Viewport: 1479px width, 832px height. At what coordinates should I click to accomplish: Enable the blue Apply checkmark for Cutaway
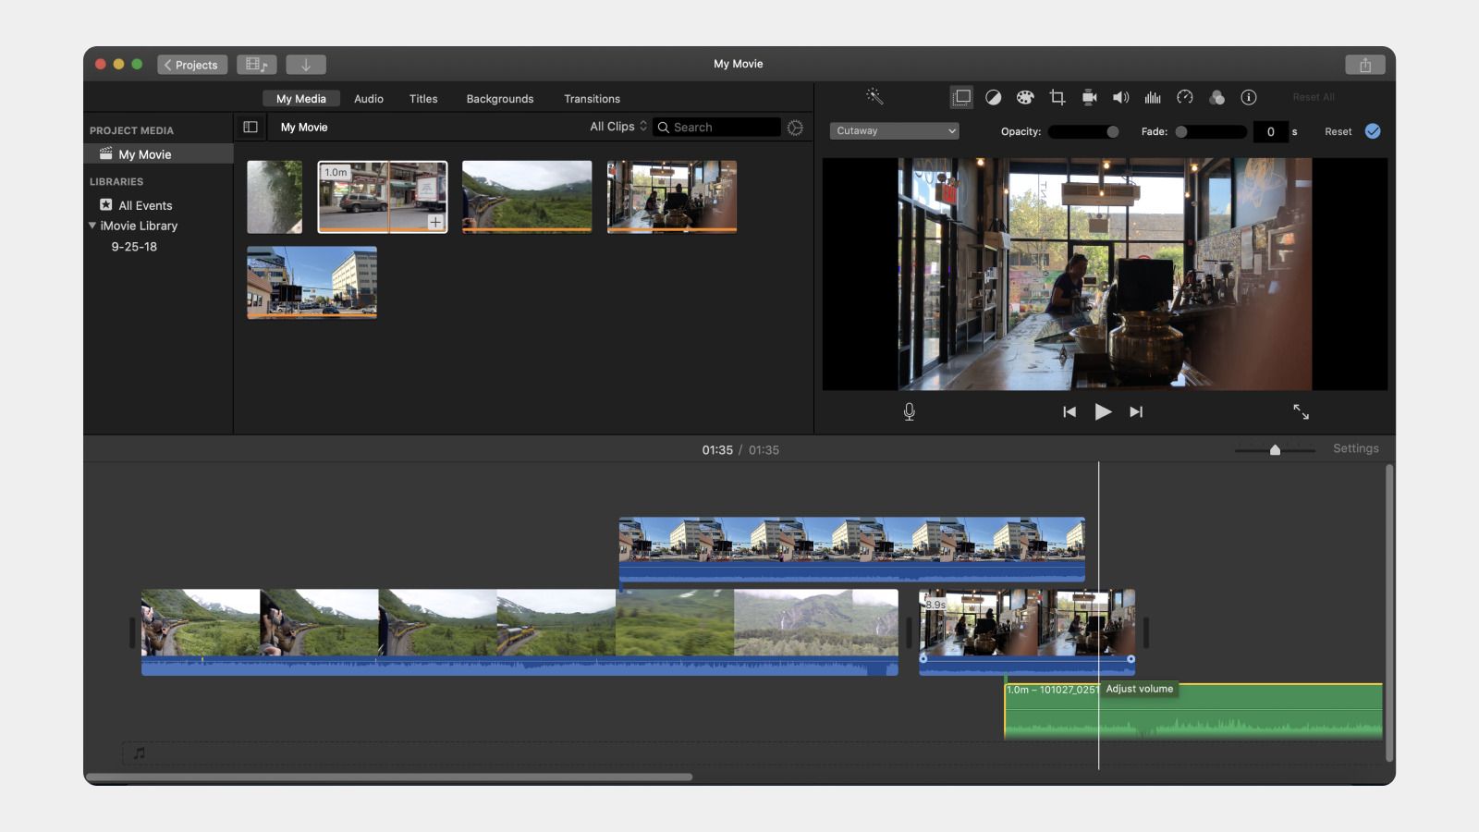click(1372, 131)
